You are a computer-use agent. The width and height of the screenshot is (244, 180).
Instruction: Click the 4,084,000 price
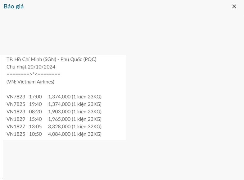coord(59,134)
